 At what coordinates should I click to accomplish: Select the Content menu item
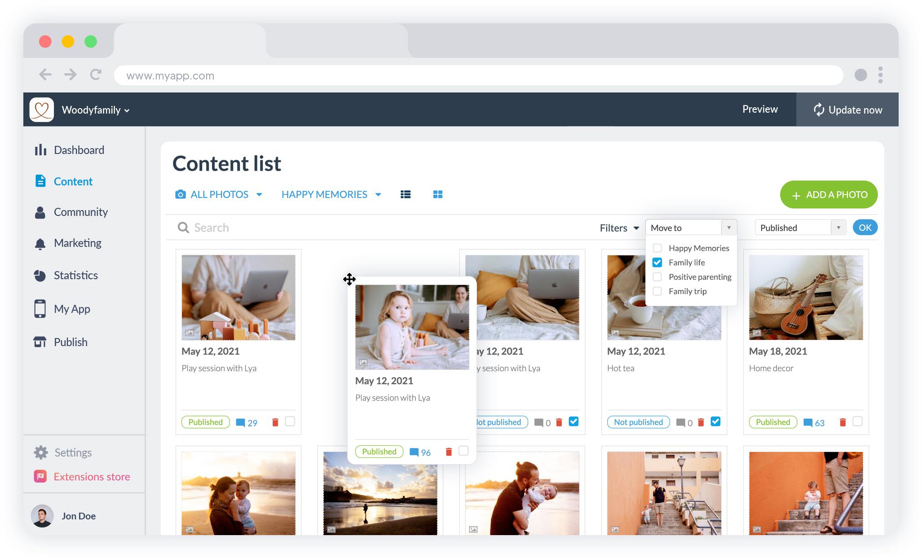click(x=73, y=181)
